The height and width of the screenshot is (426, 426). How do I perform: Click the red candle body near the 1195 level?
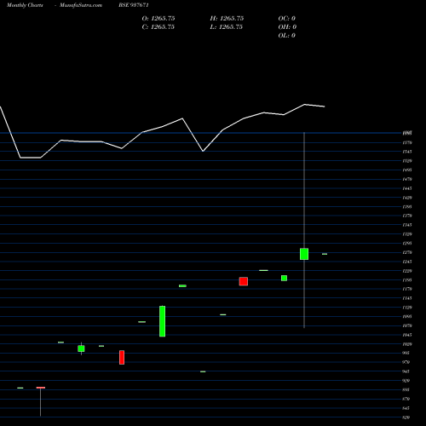coord(244,281)
